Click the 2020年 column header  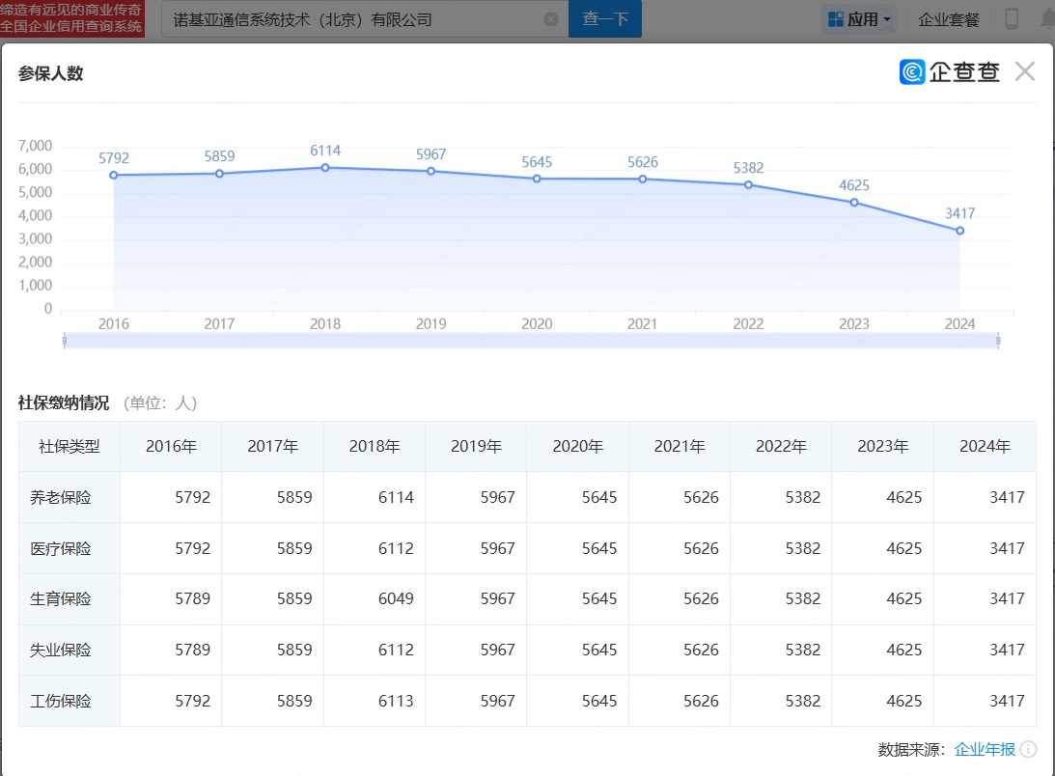(578, 446)
